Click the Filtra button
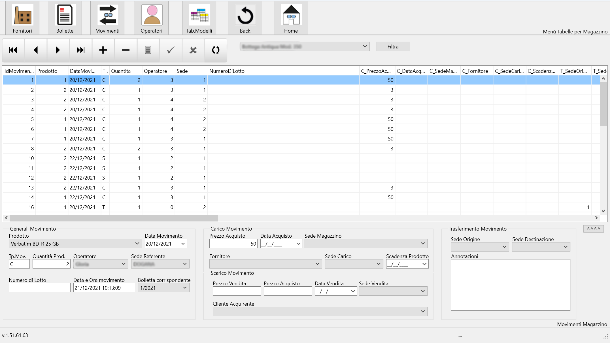The width and height of the screenshot is (610, 343). pos(393,46)
